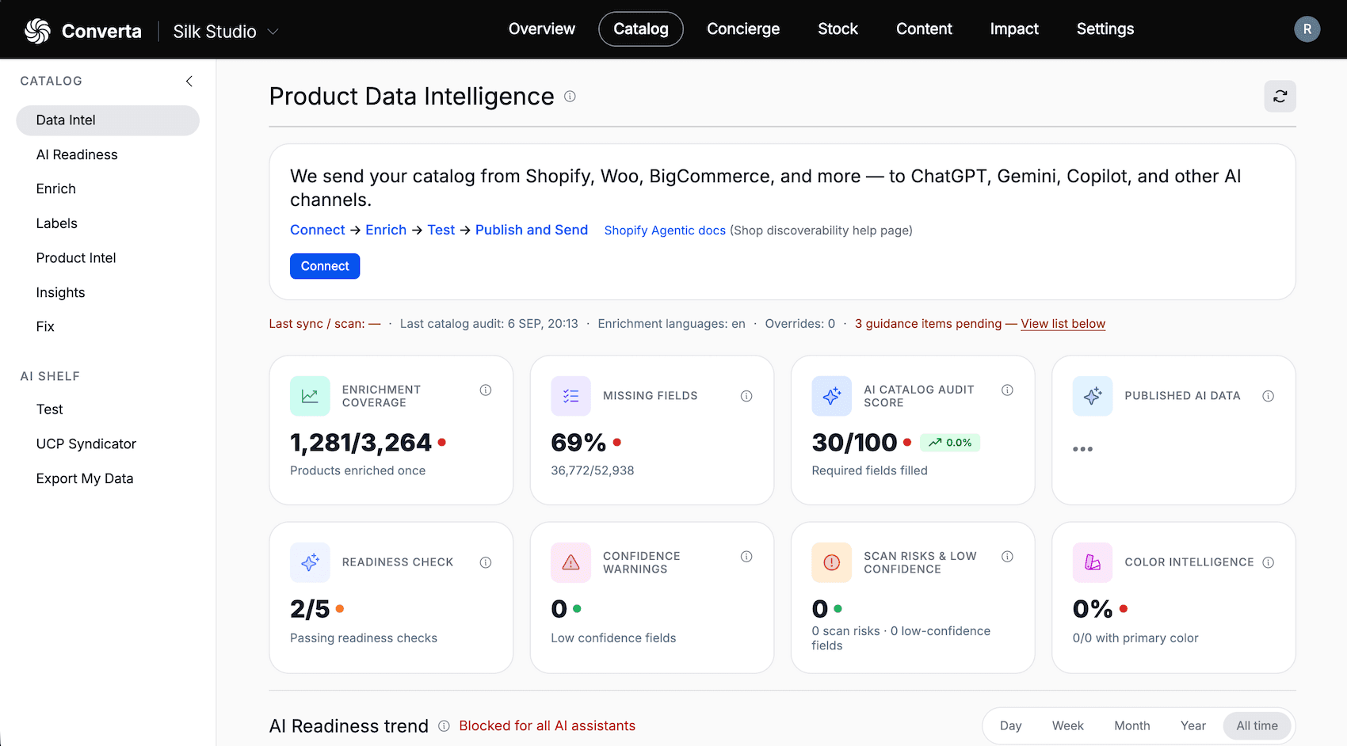Open the user avatar R menu
1347x746 pixels.
[x=1307, y=29]
